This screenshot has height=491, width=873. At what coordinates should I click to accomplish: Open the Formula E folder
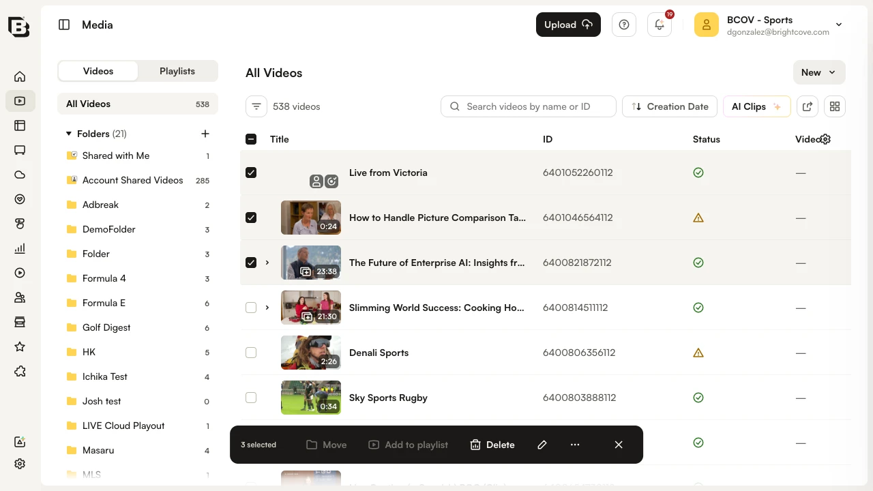[x=138, y=303]
